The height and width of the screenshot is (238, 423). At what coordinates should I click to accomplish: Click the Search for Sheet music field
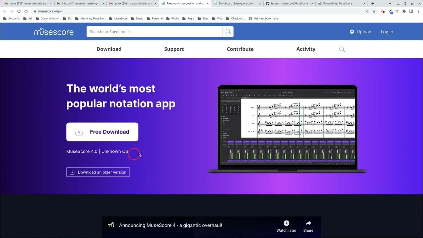(x=155, y=32)
